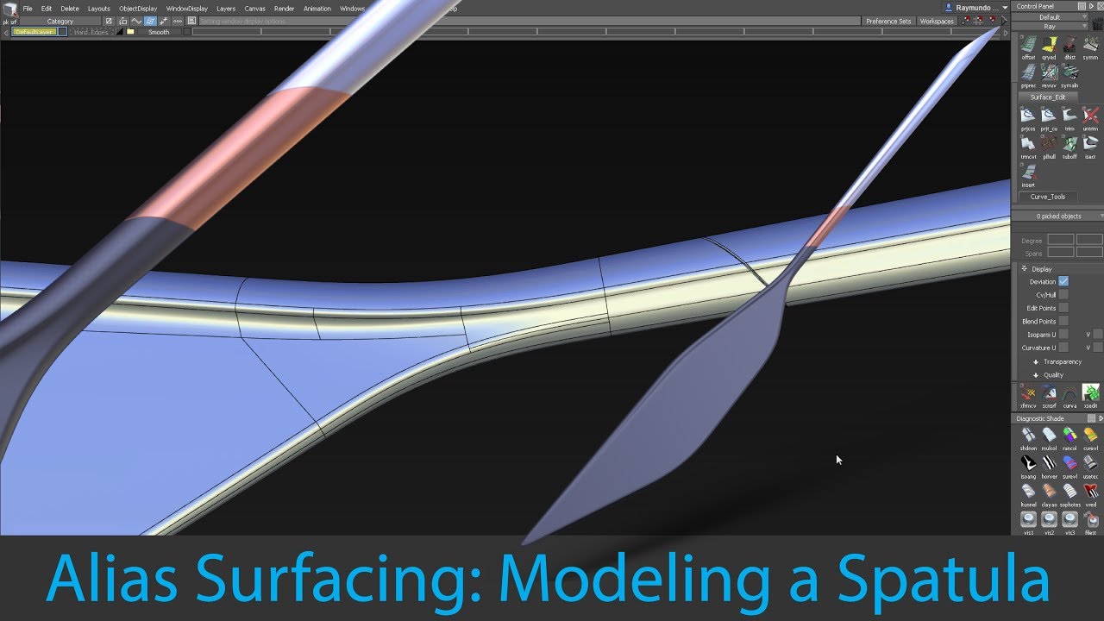Open the ObjectDisplay menu

138,9
